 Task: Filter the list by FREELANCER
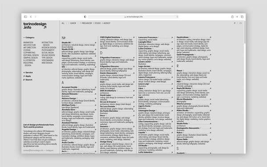pyautogui.click(x=86, y=23)
